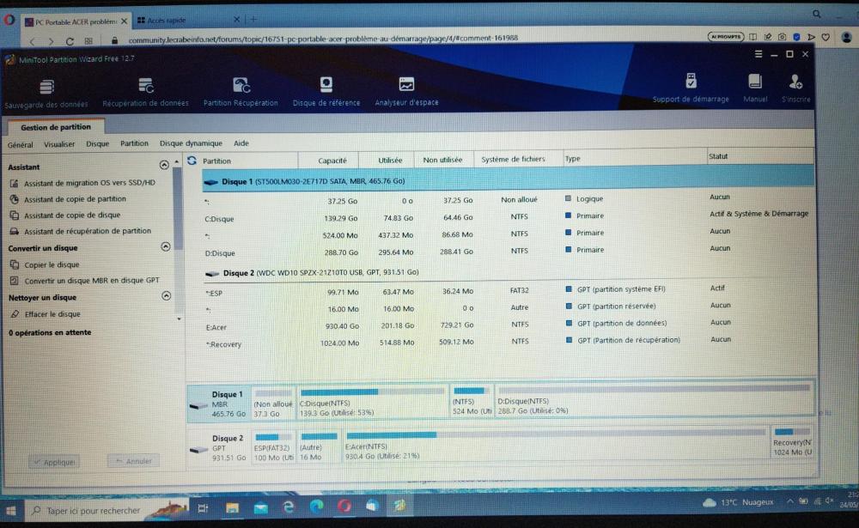Open Sauvegarde des données tool
859x528 pixels.
[46, 93]
